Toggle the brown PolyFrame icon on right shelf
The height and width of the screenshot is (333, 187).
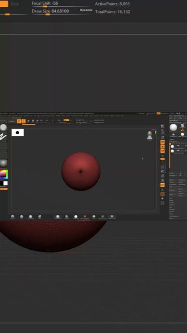163,194
